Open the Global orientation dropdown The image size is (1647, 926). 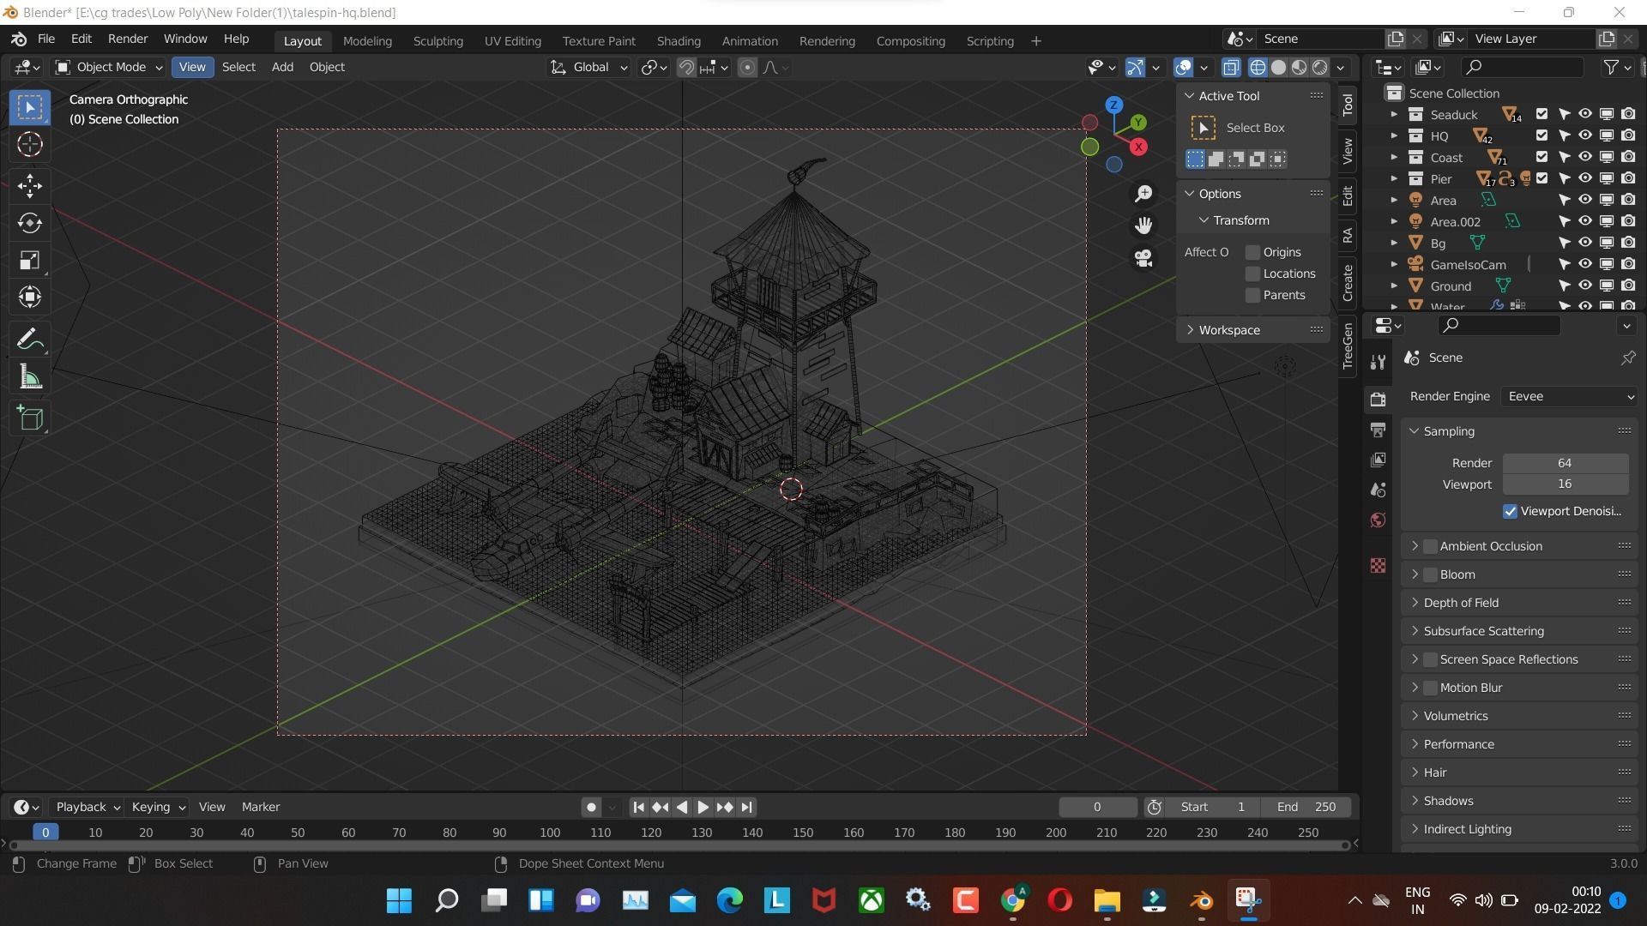tap(588, 67)
